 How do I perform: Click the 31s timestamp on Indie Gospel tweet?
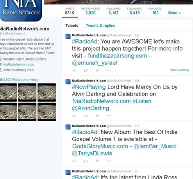point(137,126)
